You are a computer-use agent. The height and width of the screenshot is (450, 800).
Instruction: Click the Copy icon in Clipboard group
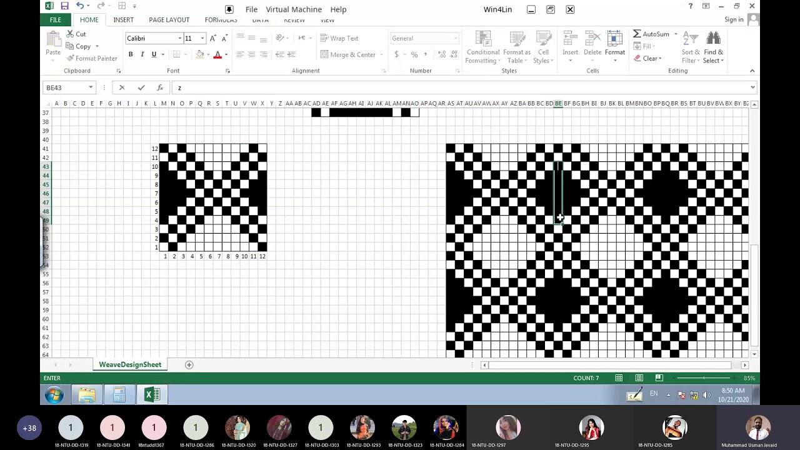70,46
